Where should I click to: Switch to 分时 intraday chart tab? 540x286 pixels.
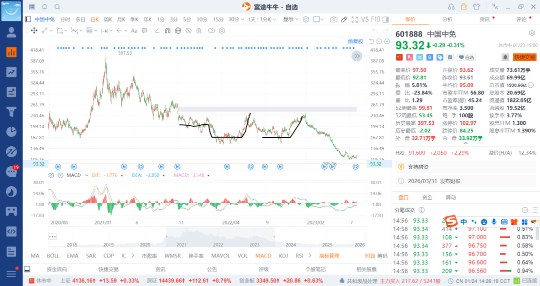point(65,19)
